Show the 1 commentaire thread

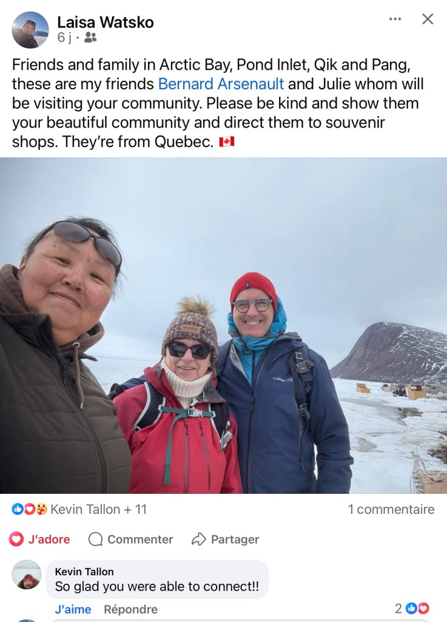pyautogui.click(x=391, y=509)
